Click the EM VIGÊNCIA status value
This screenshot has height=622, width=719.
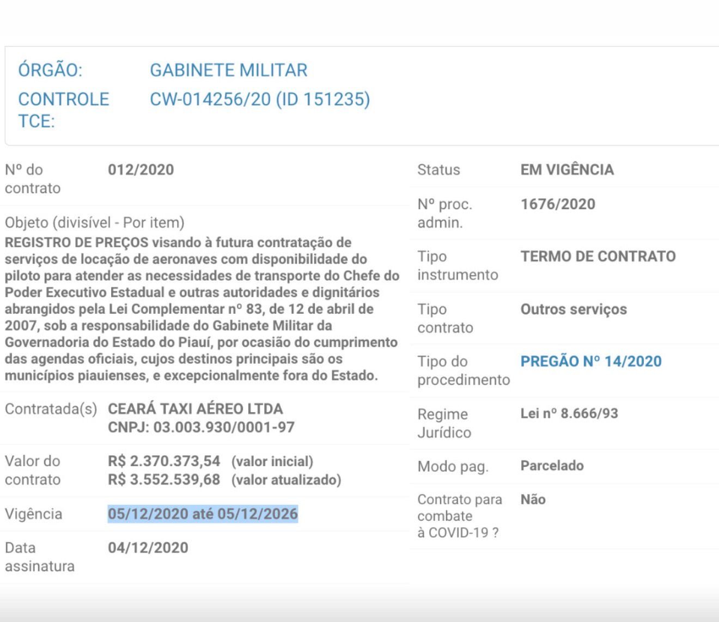click(x=566, y=170)
